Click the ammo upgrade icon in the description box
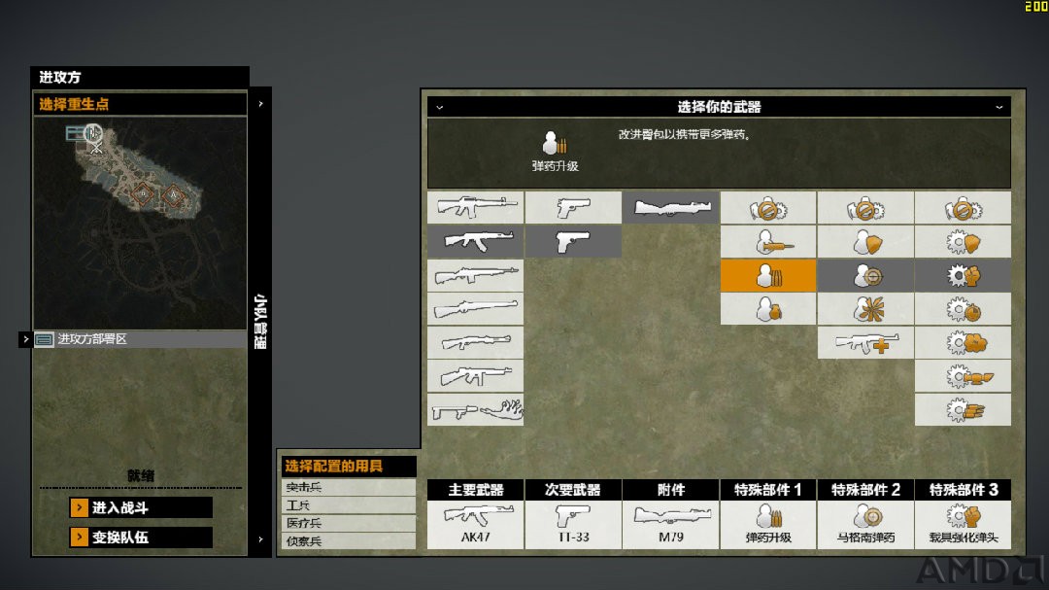This screenshot has height=590, width=1049. (555, 143)
